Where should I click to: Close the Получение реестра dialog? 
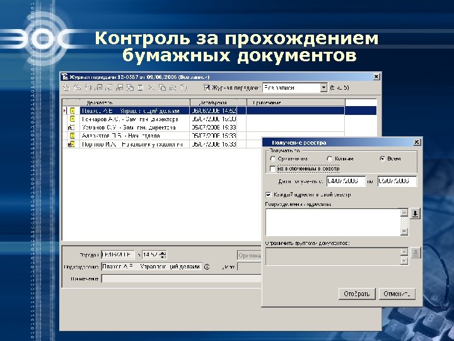pos(417,142)
